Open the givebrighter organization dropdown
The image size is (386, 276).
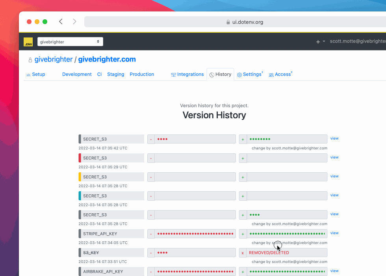[70, 42]
